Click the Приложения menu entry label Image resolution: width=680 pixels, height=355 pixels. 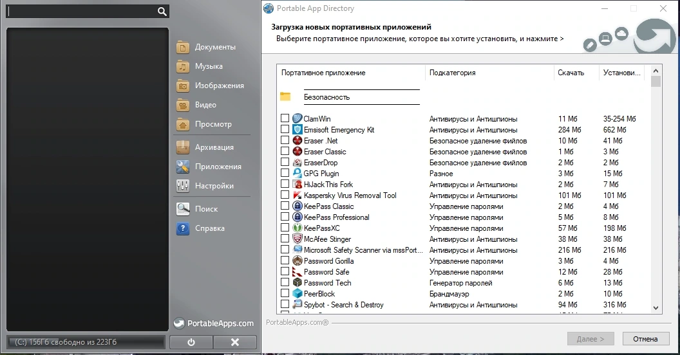218,167
